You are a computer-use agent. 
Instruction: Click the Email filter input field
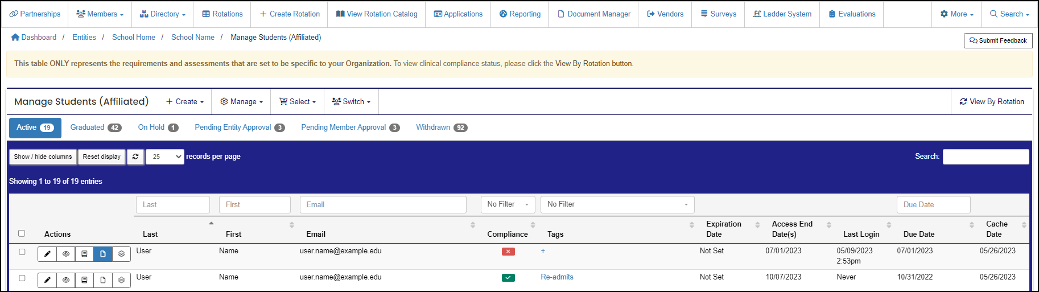pyautogui.click(x=383, y=205)
